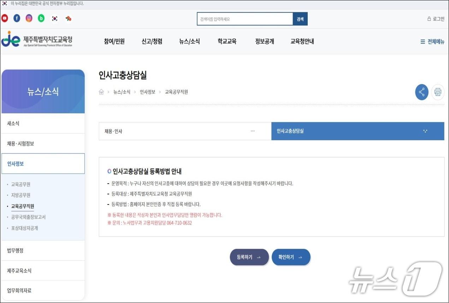
Task: Open the dots menu on 인사고충상담실 tab
Action: point(425,131)
